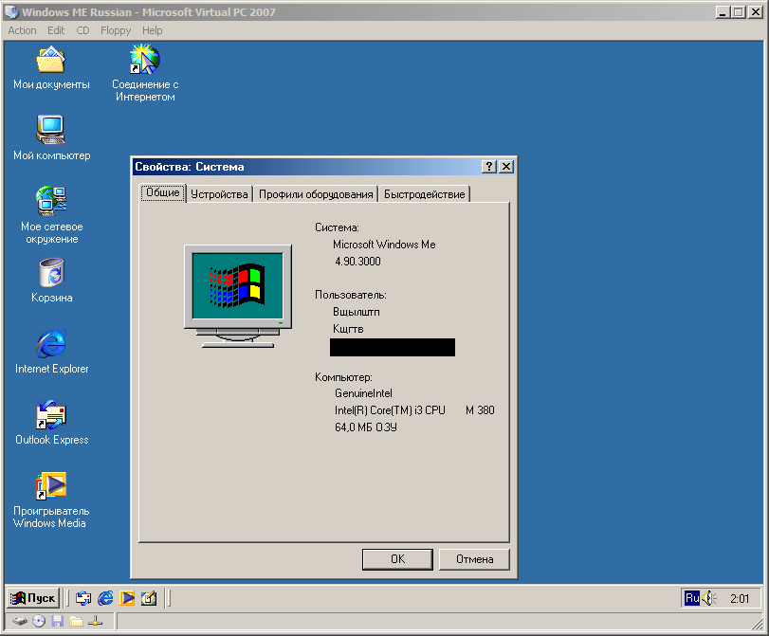769x636 pixels.
Task: Launch Windows Media Player from quick launch
Action: coord(127,598)
